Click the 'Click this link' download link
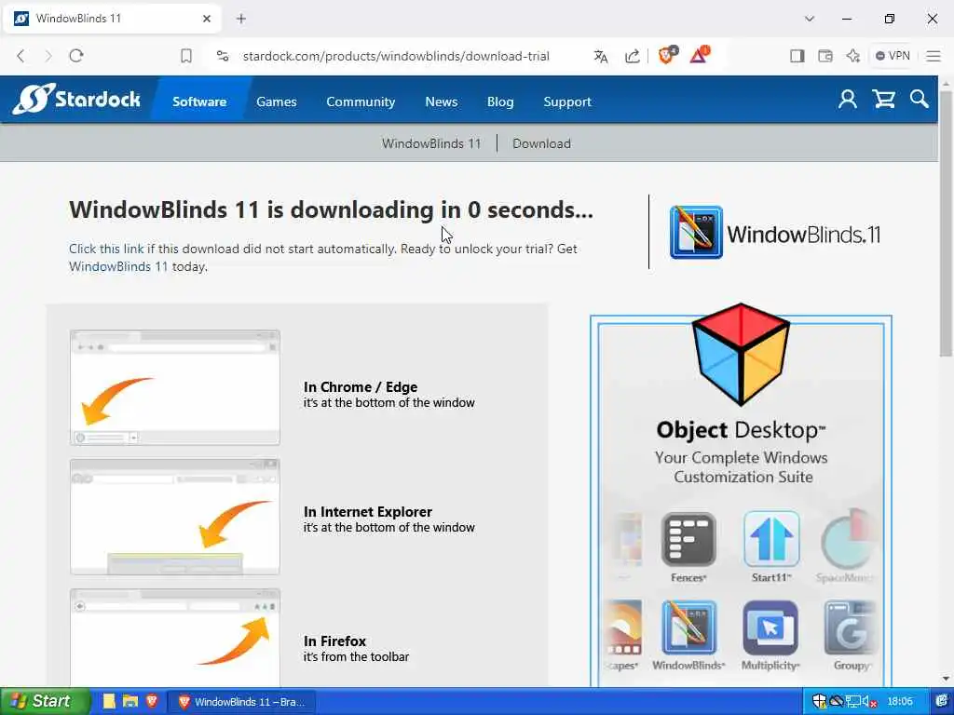The width and height of the screenshot is (954, 715). coord(106,249)
